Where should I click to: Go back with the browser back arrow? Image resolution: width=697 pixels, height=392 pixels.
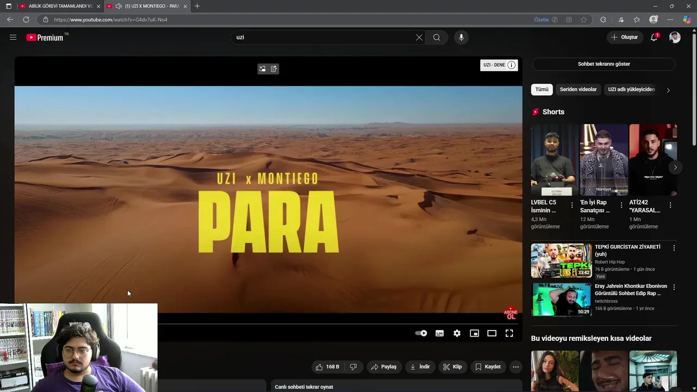pyautogui.click(x=10, y=20)
